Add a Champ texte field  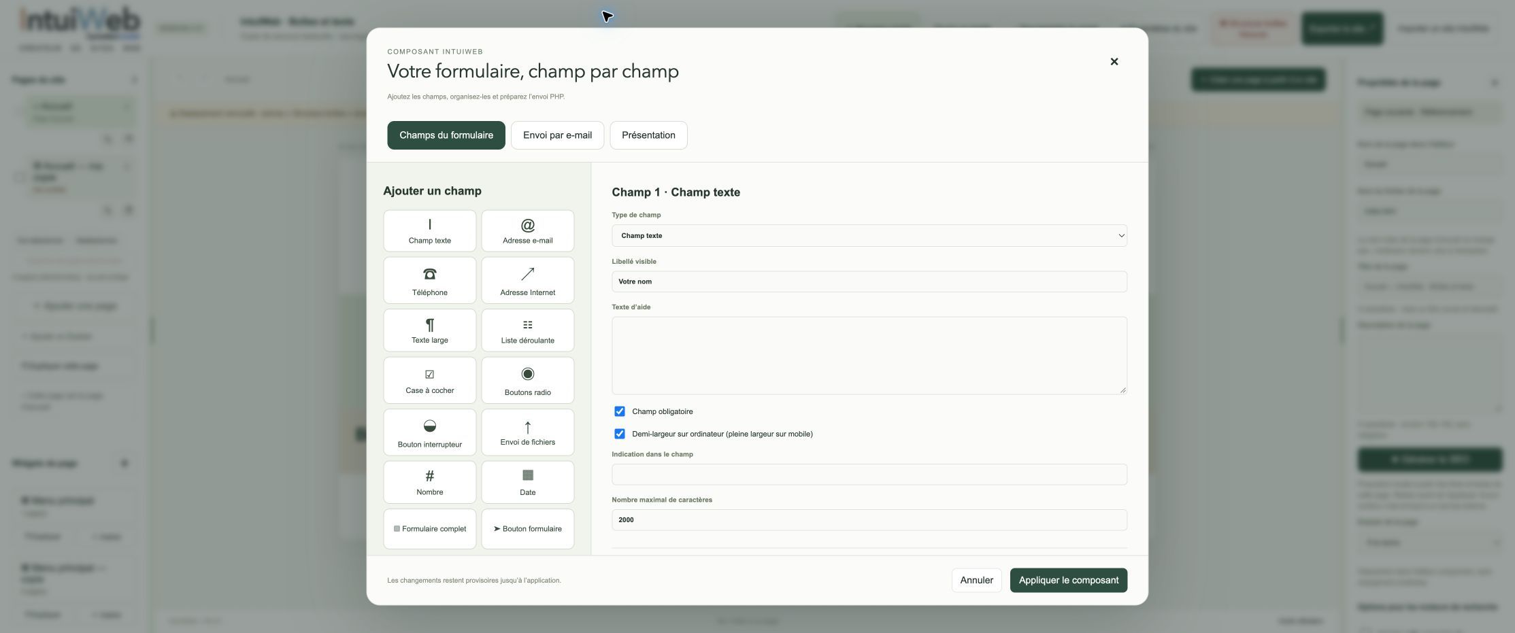429,231
